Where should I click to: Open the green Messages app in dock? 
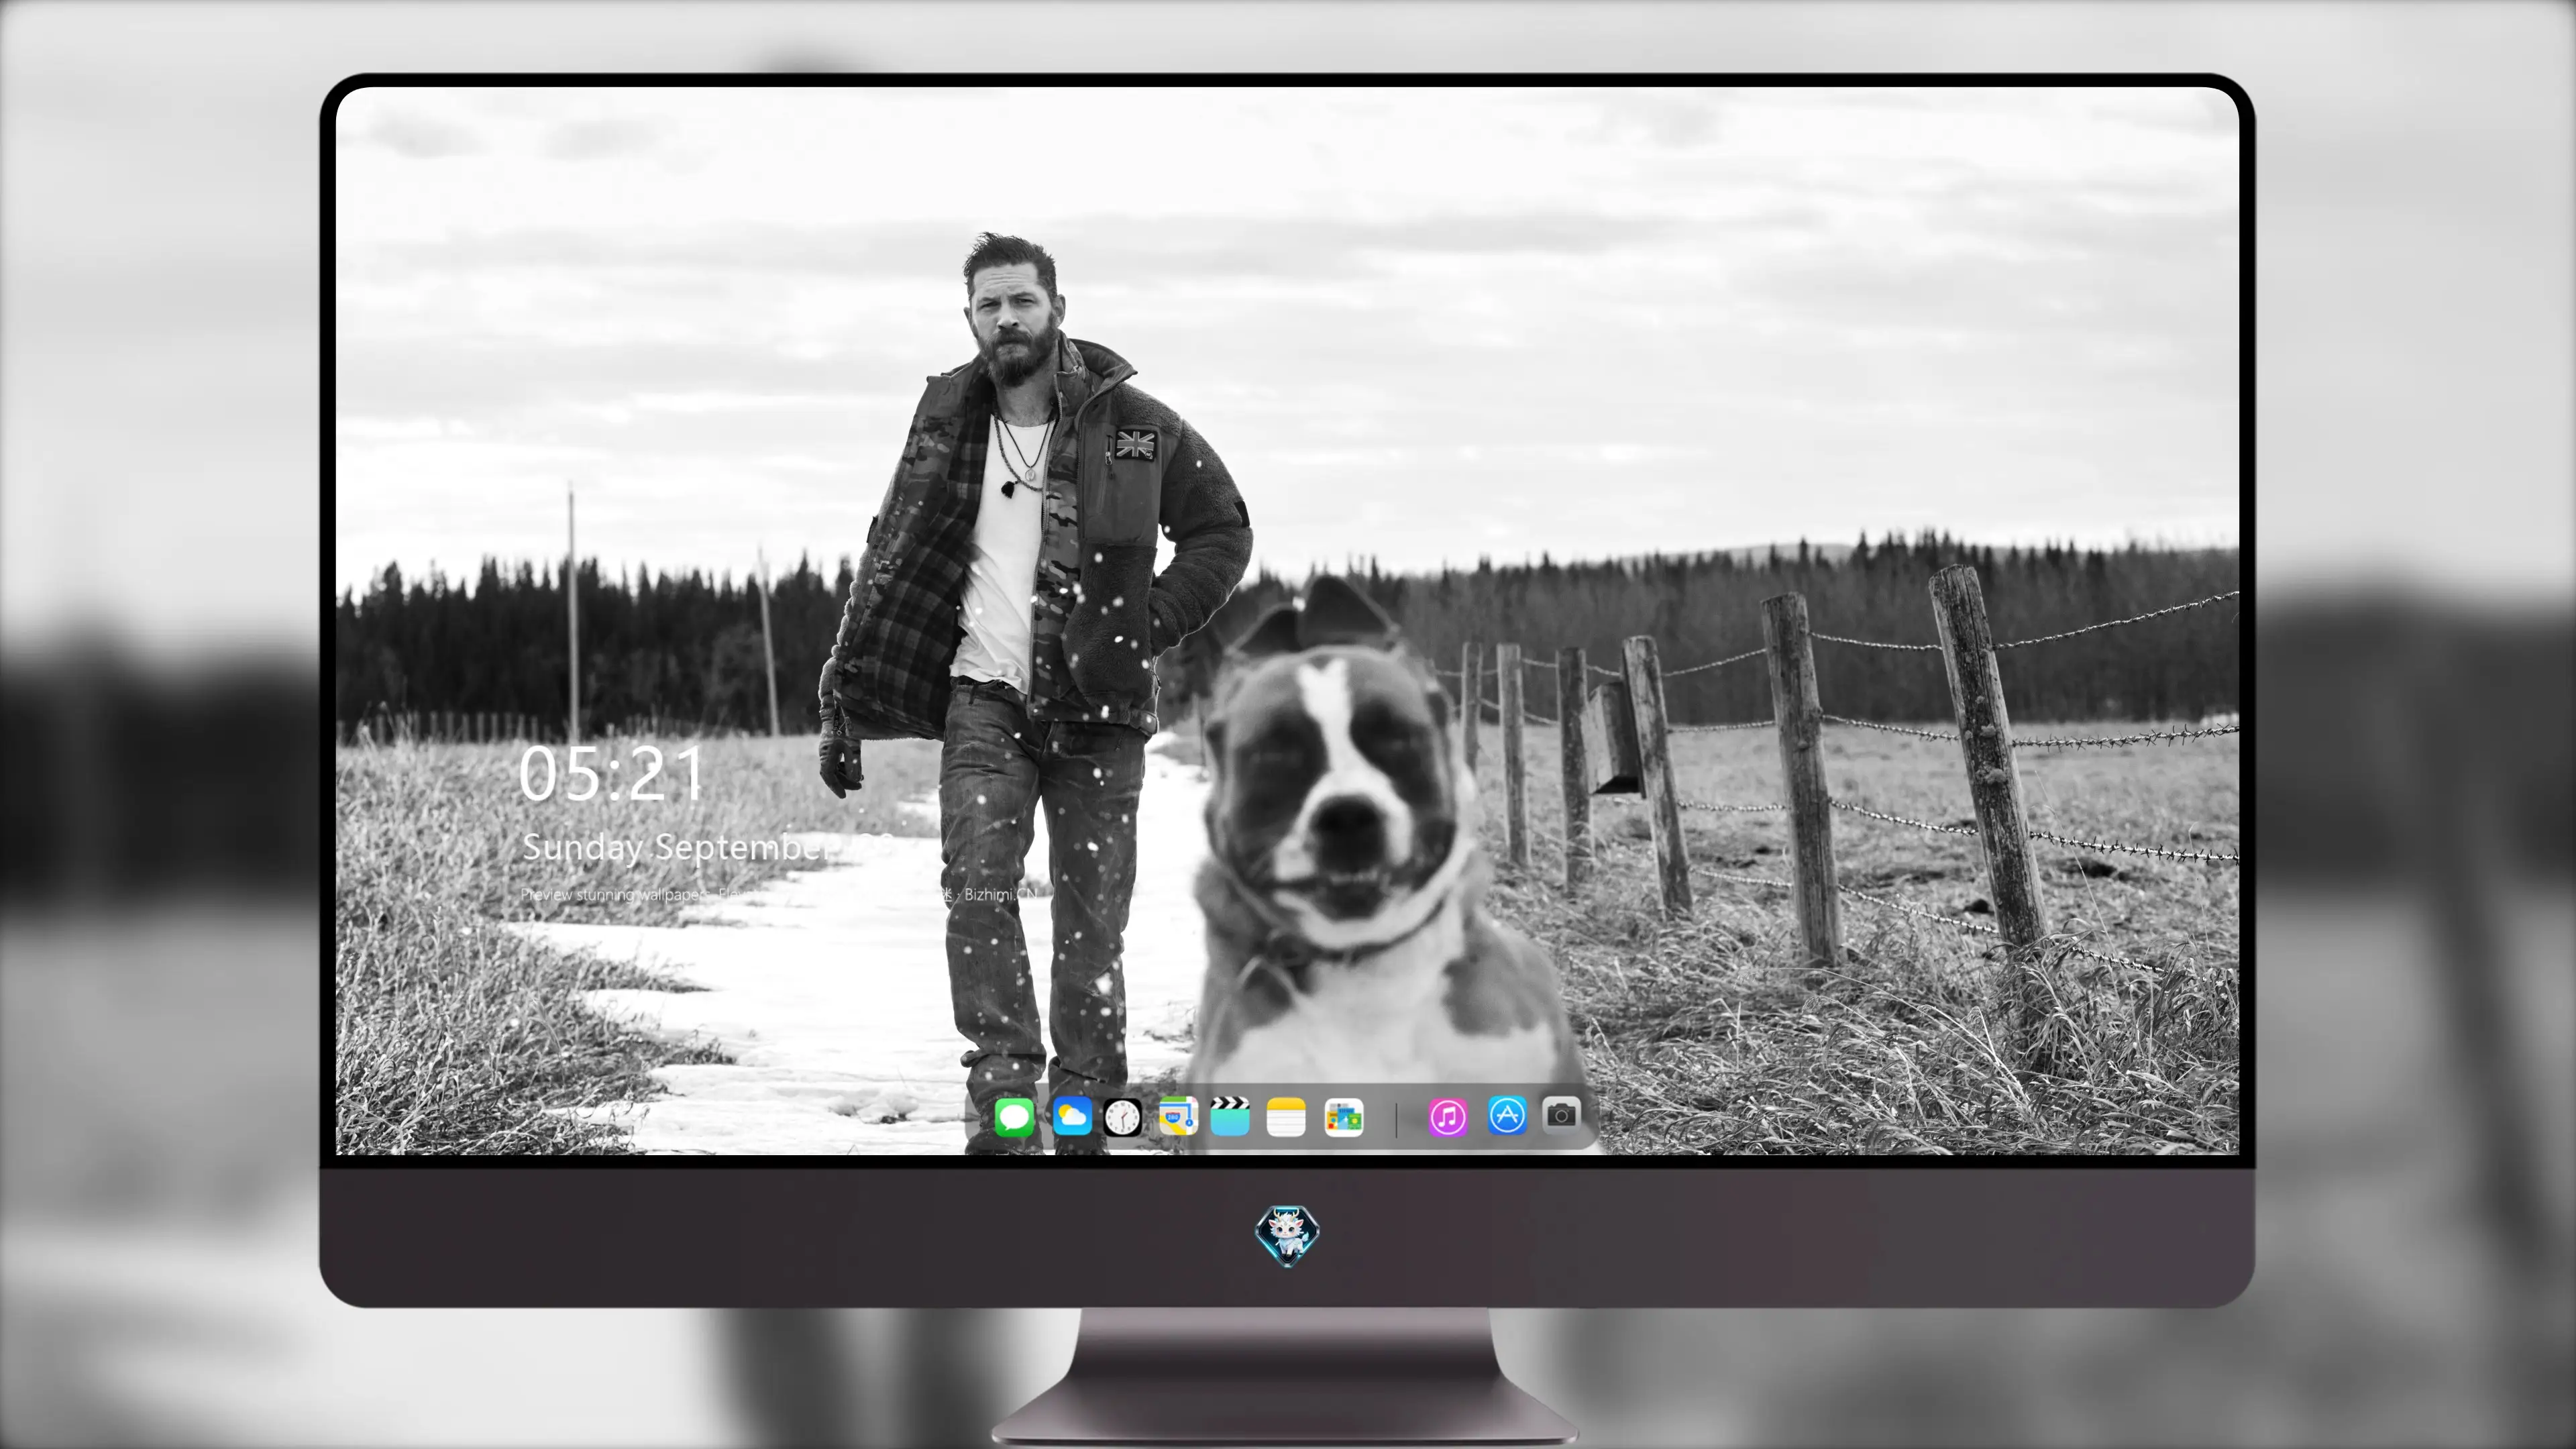click(x=1014, y=1117)
